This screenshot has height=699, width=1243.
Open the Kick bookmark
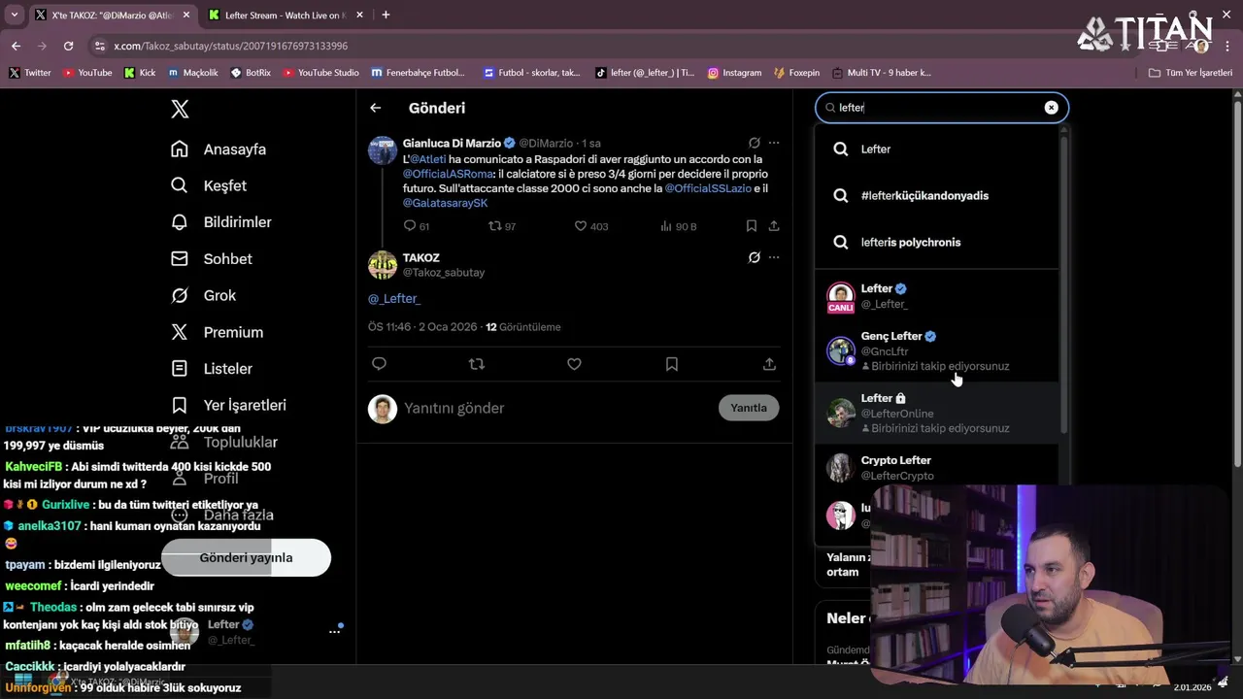[x=140, y=73]
